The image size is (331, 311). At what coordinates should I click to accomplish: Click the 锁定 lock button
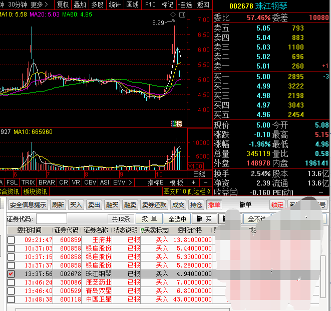277,204
